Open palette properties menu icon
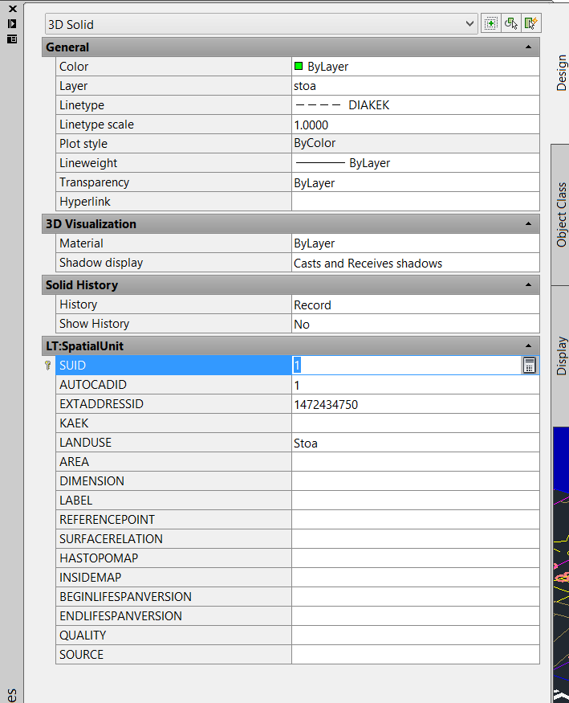The width and height of the screenshot is (569, 703). click(12, 39)
